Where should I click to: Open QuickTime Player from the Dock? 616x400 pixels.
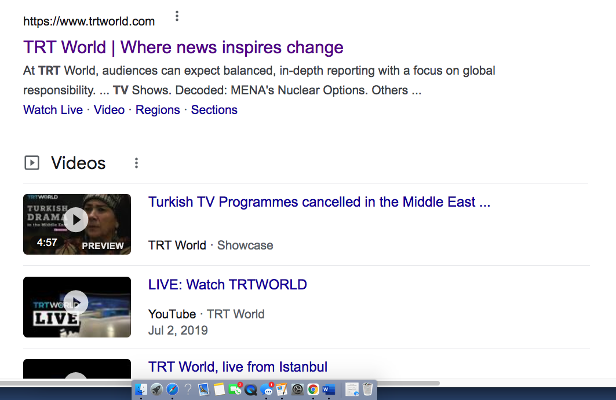click(251, 390)
